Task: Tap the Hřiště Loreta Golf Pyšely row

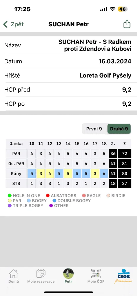Action: coord(69,75)
